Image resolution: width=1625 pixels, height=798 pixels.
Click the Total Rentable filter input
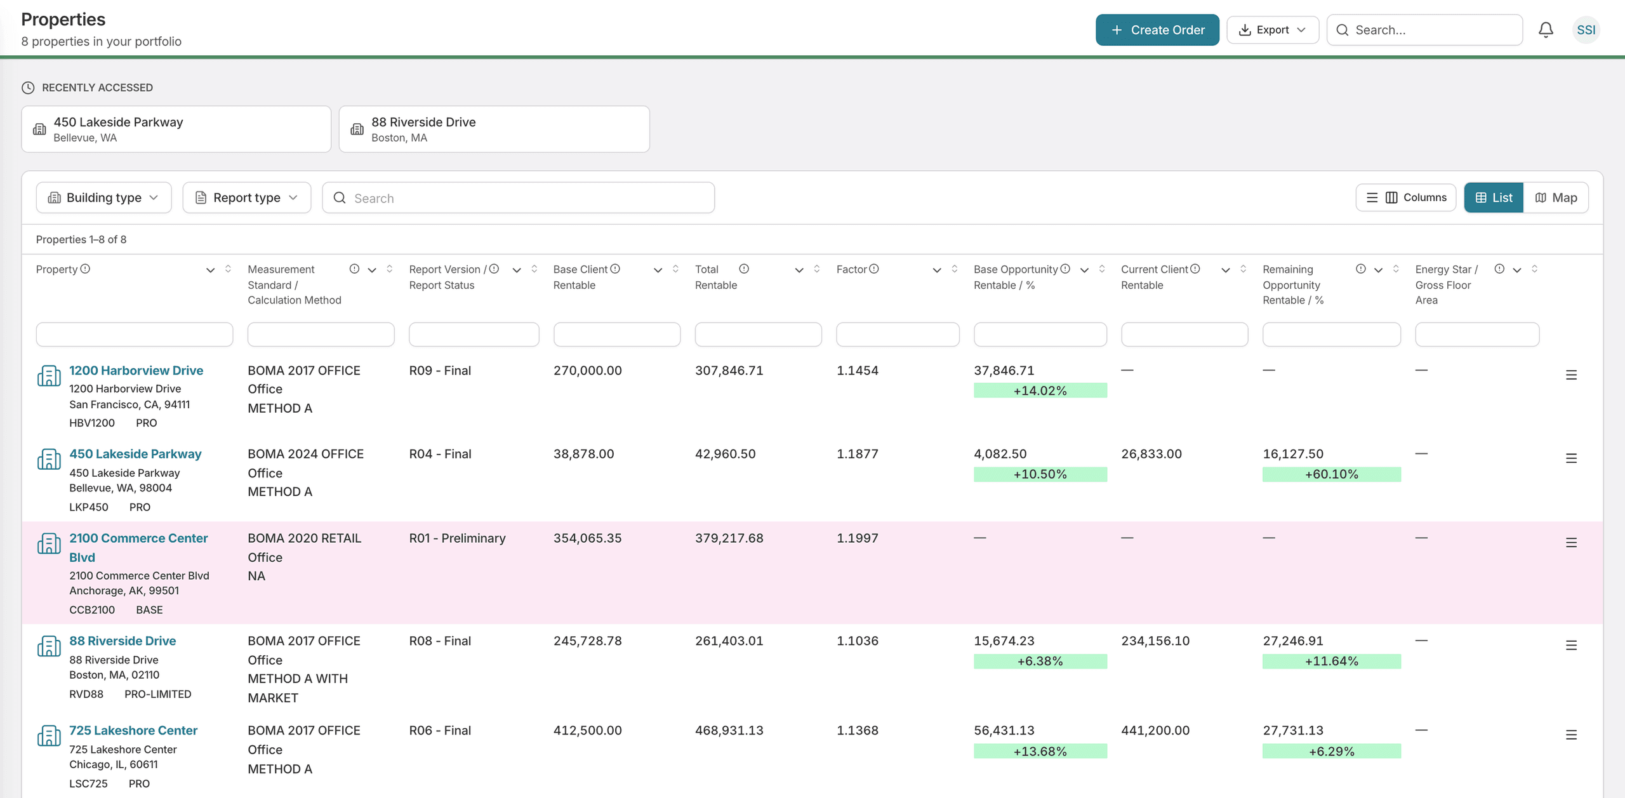(x=758, y=335)
